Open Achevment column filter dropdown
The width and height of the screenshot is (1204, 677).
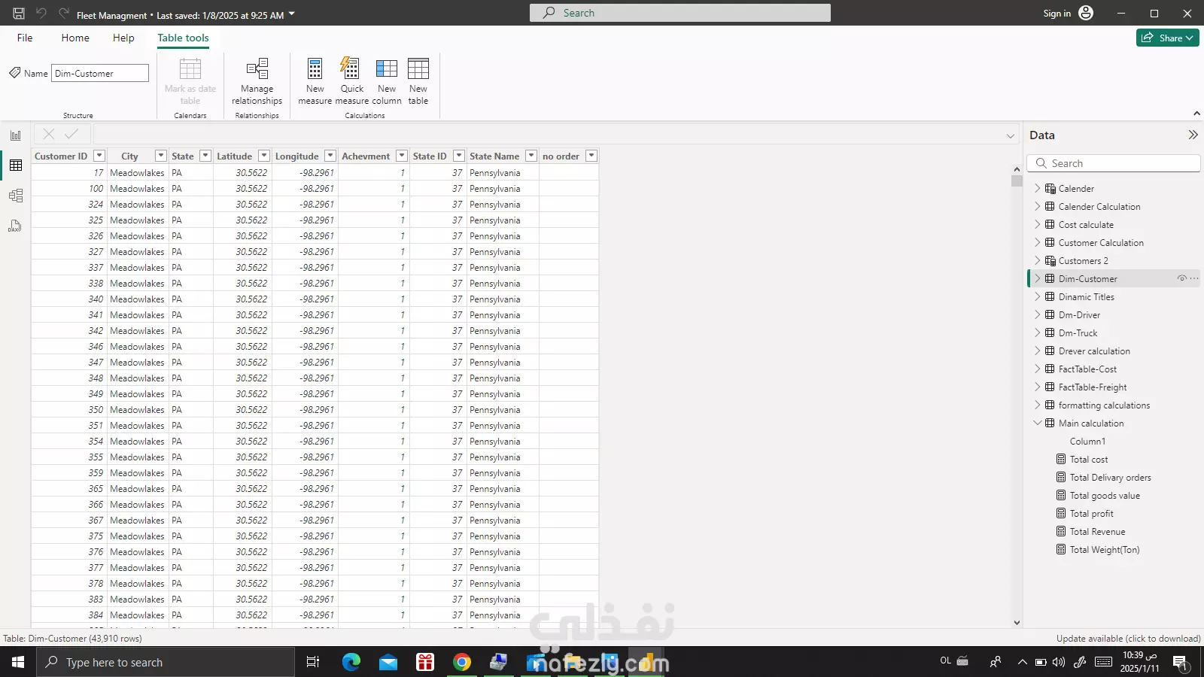point(401,156)
